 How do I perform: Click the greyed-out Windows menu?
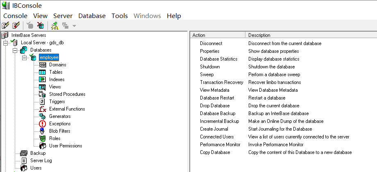(148, 16)
